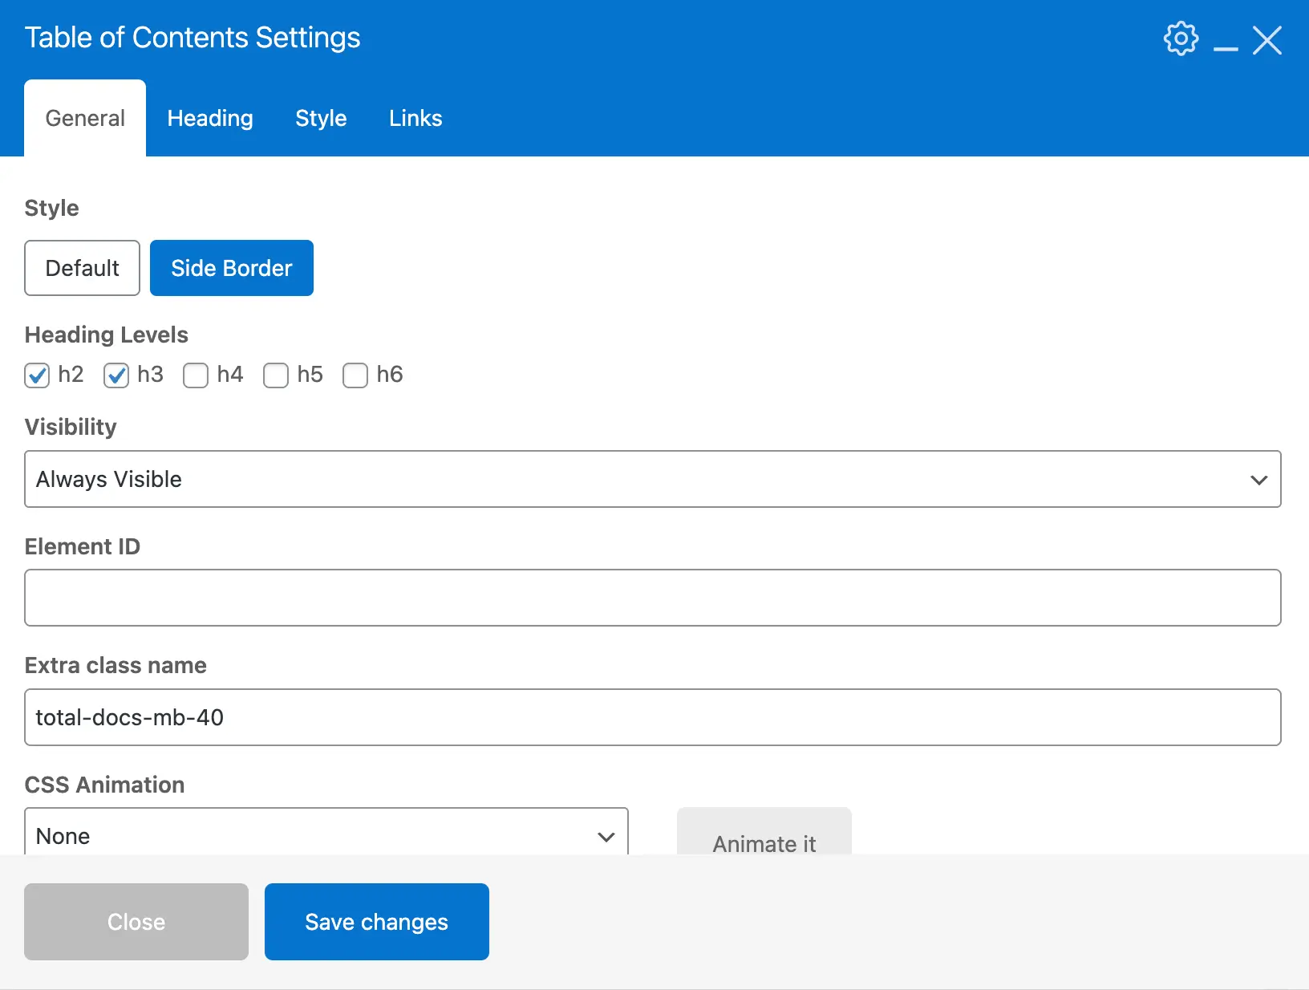Image resolution: width=1309 pixels, height=990 pixels.
Task: Switch to the Heading tab
Action: point(210,119)
